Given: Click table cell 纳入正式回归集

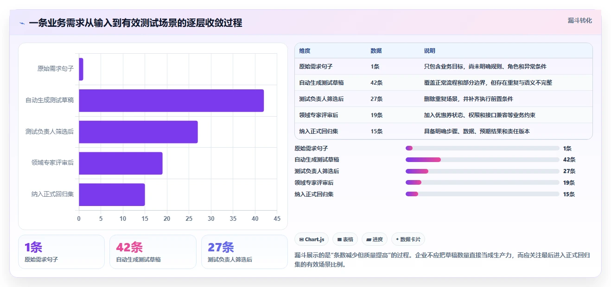Looking at the screenshot, I should (x=319, y=131).
